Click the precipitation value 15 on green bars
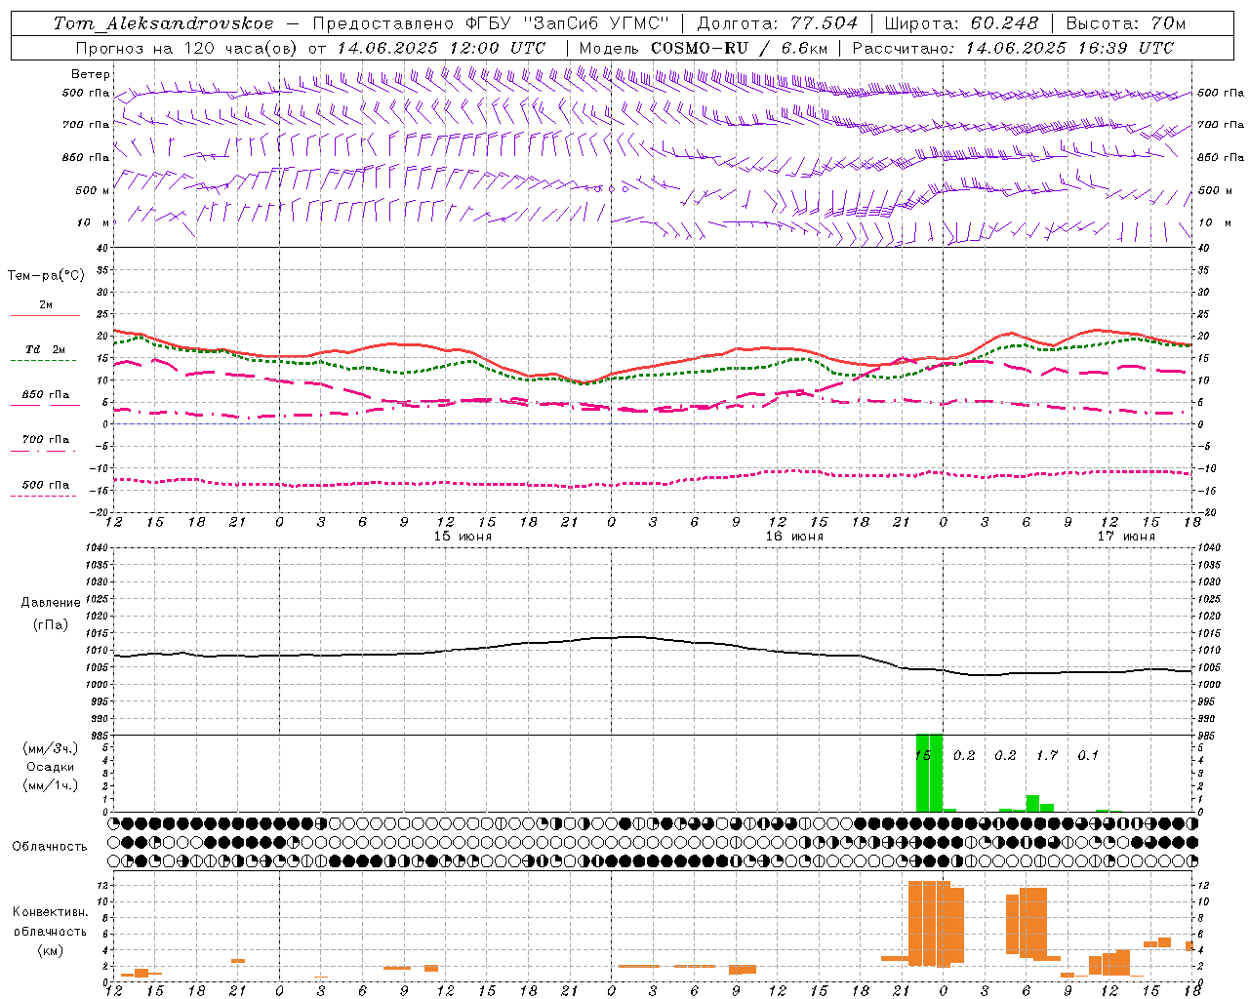1249x999 pixels. pyautogui.click(x=923, y=755)
